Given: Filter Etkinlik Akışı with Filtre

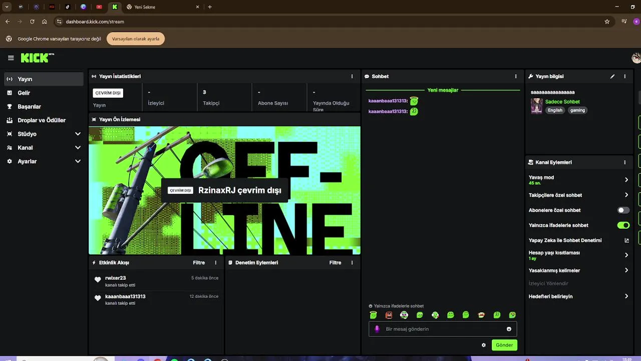Looking at the screenshot, I should click(199, 263).
